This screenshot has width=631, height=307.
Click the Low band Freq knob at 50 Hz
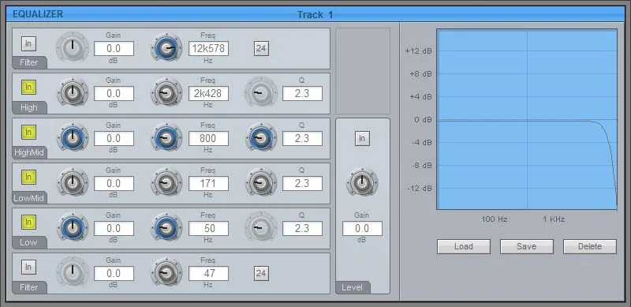point(166,228)
